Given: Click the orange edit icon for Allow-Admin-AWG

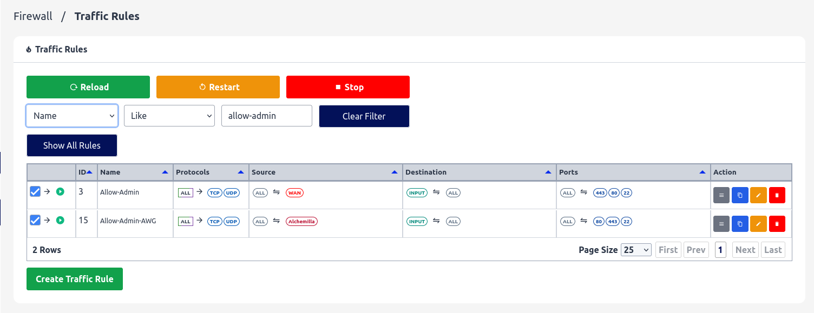Looking at the screenshot, I should click(x=758, y=223).
